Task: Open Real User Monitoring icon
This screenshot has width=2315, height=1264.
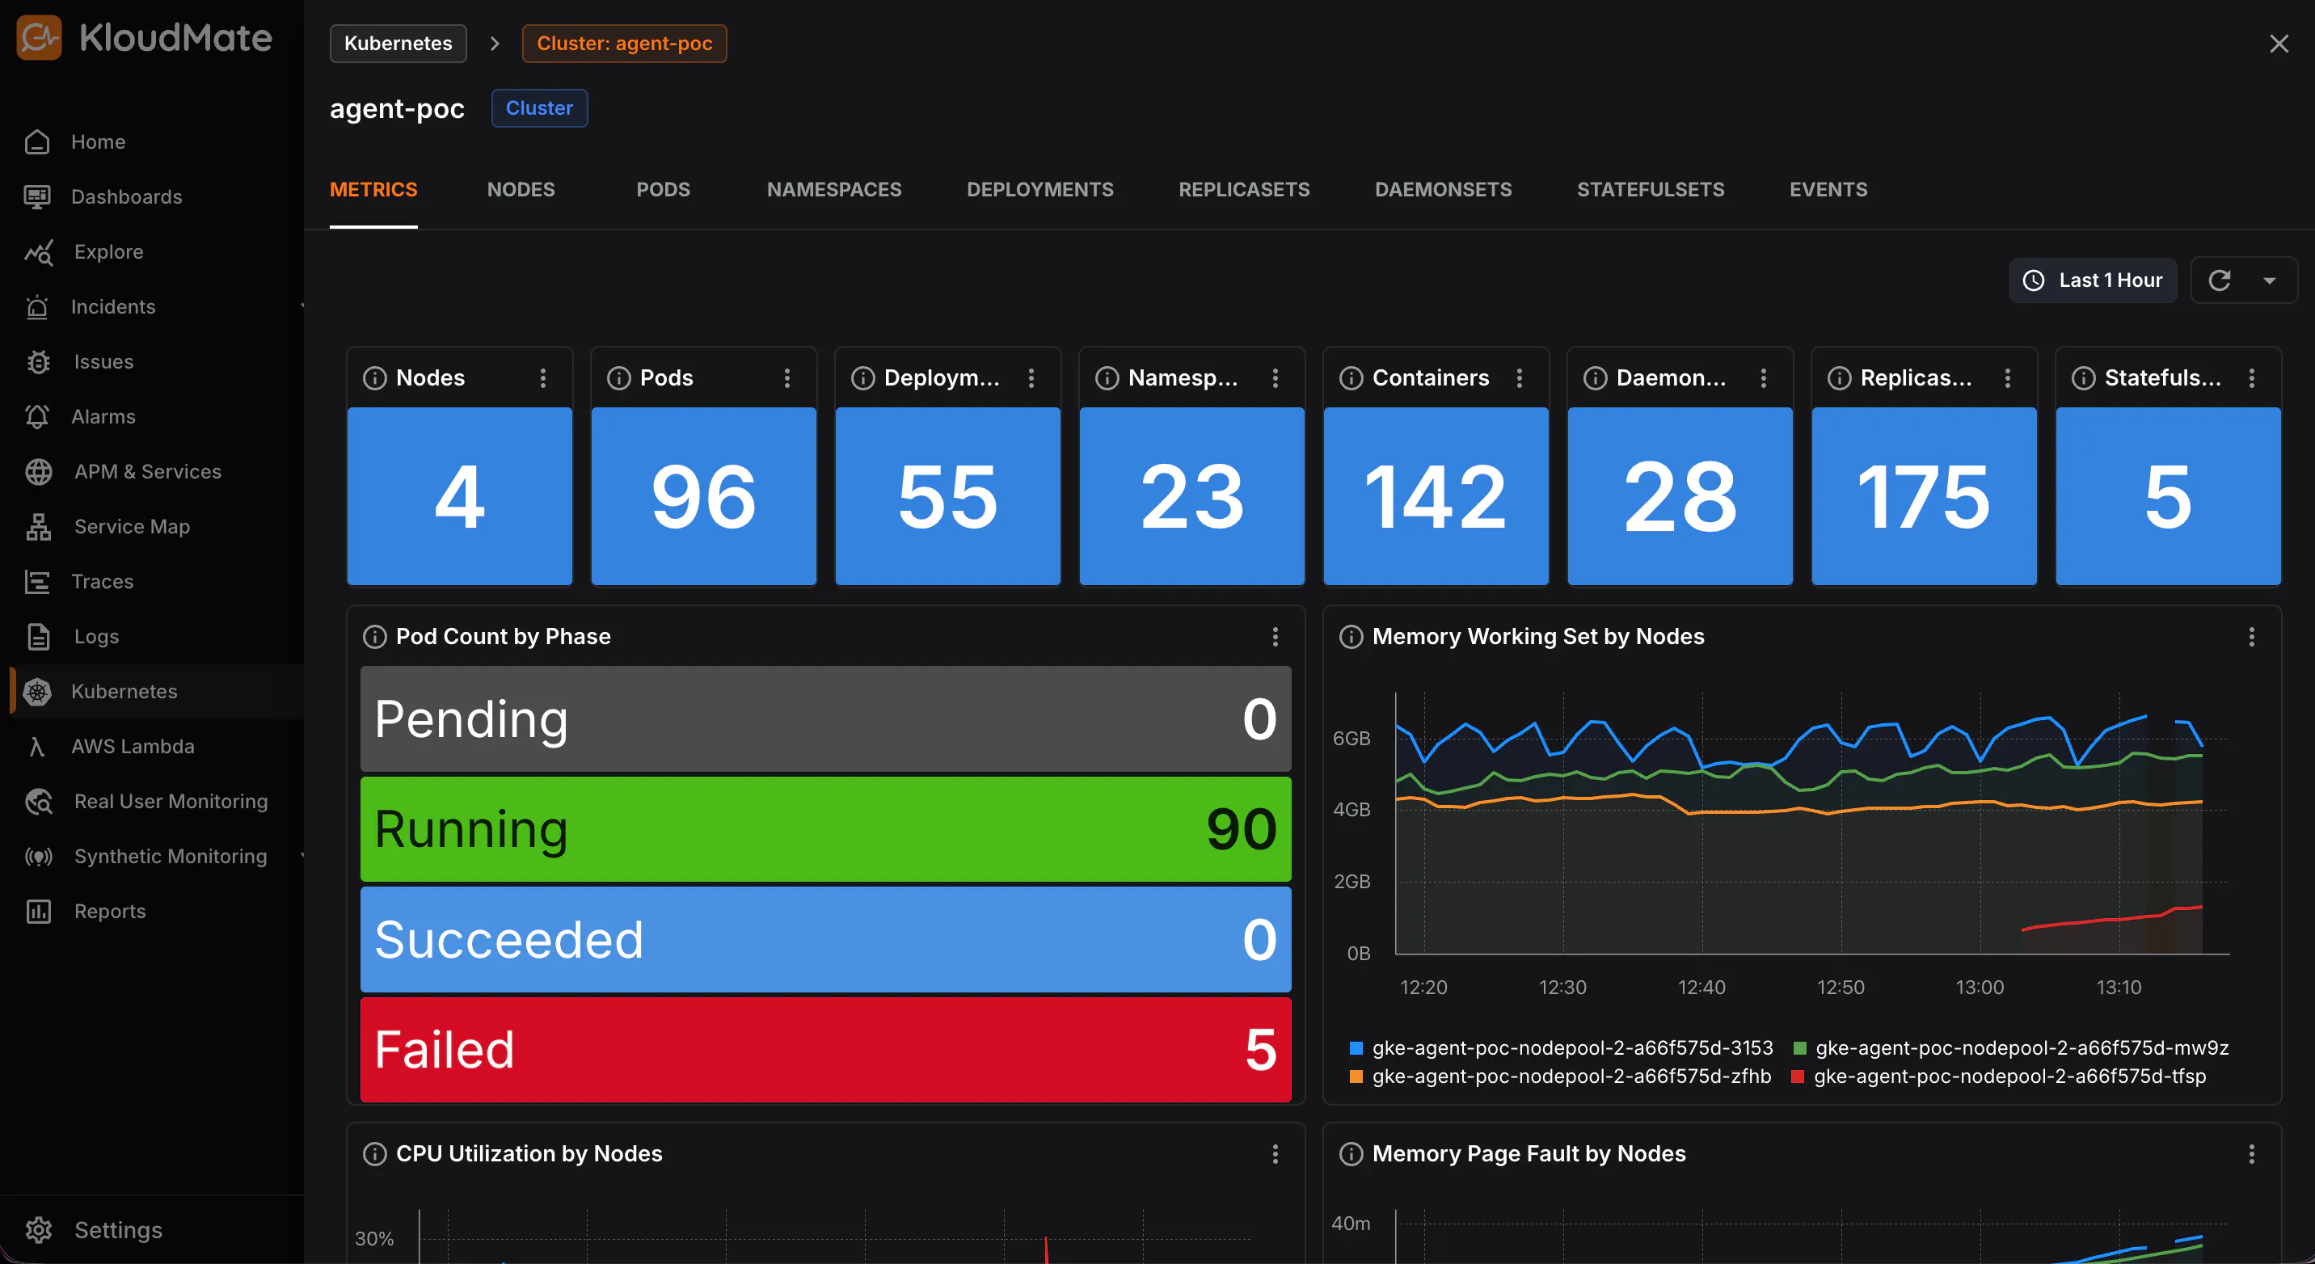Action: coord(39,802)
